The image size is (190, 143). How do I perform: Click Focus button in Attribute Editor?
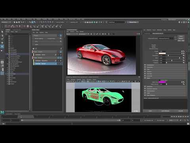[x=181, y=36]
